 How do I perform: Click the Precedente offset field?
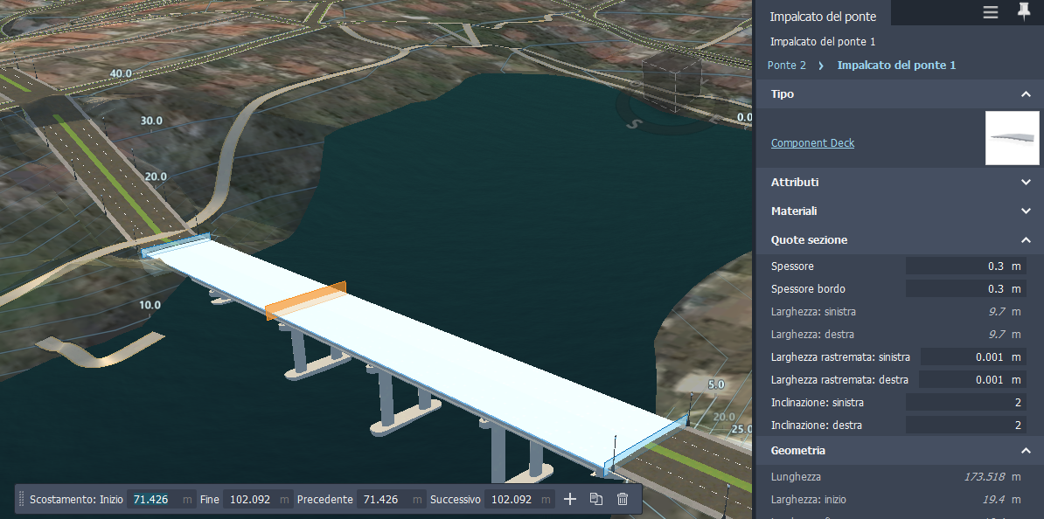pos(391,499)
